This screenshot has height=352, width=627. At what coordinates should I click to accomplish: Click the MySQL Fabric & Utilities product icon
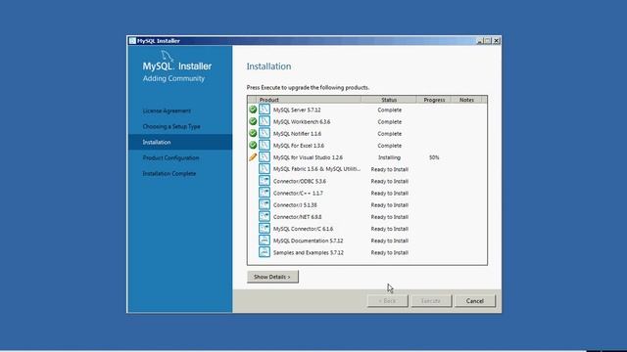click(x=265, y=169)
